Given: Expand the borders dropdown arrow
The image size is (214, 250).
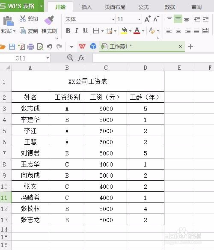Looking at the screenshot, I should (x=102, y=31).
